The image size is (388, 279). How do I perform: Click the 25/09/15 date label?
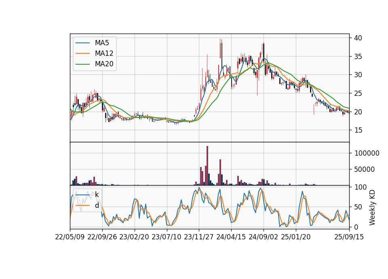(349, 237)
